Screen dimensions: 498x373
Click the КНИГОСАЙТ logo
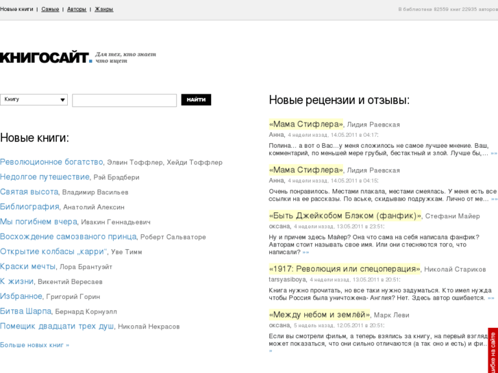click(x=47, y=57)
